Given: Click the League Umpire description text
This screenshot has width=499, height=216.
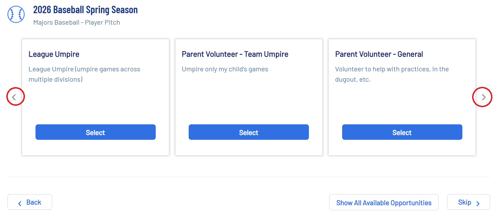Looking at the screenshot, I should pos(84,74).
